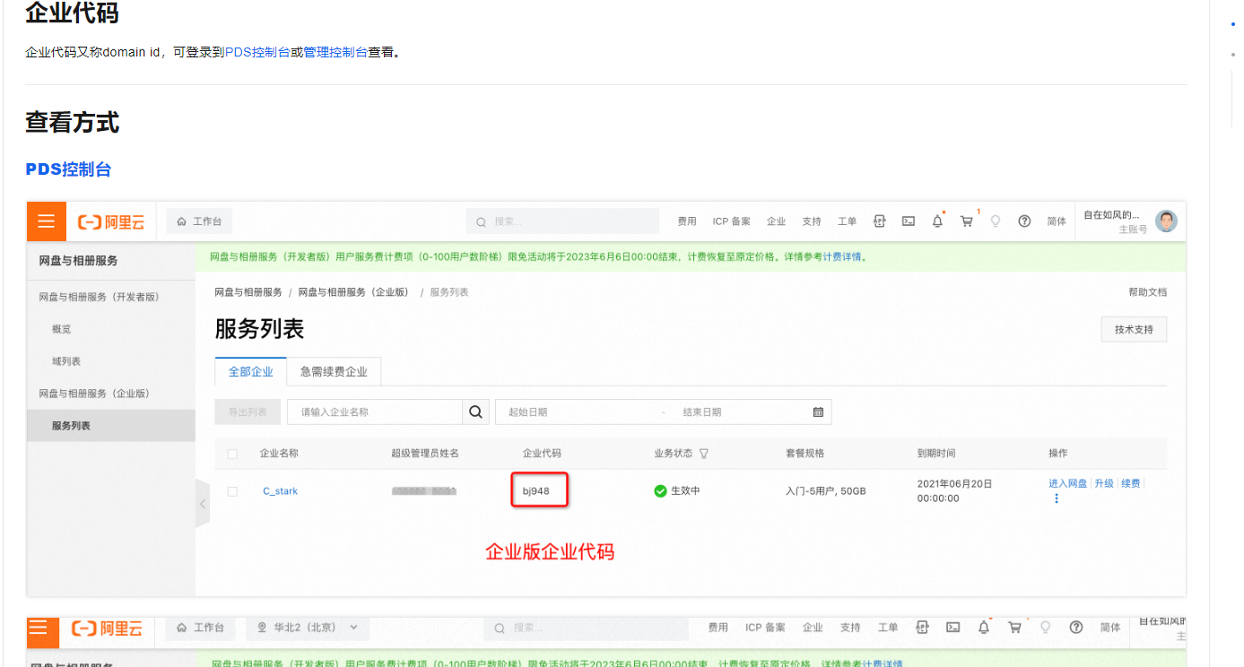Open the 简体 language selector in upper console
The width and height of the screenshot is (1244, 667).
click(1057, 221)
